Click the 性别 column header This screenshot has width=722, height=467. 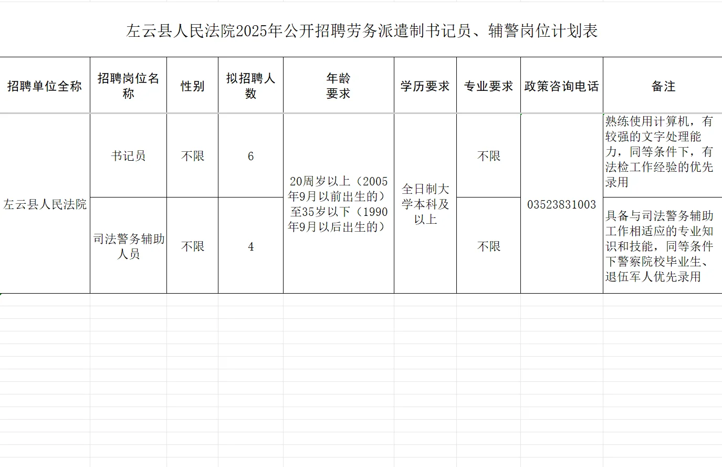tap(193, 86)
